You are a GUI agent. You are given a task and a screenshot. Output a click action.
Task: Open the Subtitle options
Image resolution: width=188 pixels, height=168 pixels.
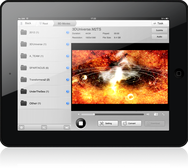(x=159, y=30)
